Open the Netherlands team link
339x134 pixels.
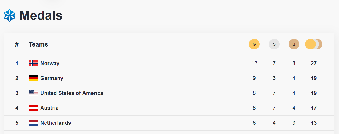(55, 123)
